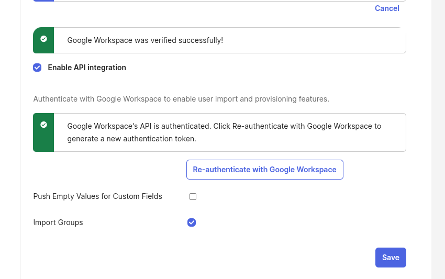Click the check icon in the API authenticated alert
Image resolution: width=445 pixels, height=279 pixels.
tap(43, 125)
